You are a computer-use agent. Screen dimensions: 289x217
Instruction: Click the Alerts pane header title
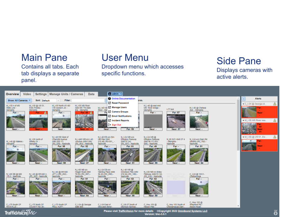tap(258, 99)
